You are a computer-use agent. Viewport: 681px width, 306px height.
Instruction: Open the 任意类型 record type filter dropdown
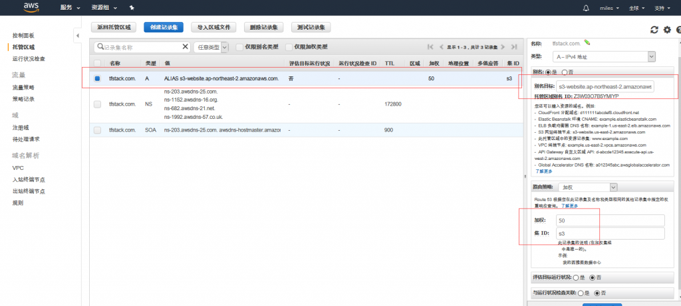pos(211,47)
